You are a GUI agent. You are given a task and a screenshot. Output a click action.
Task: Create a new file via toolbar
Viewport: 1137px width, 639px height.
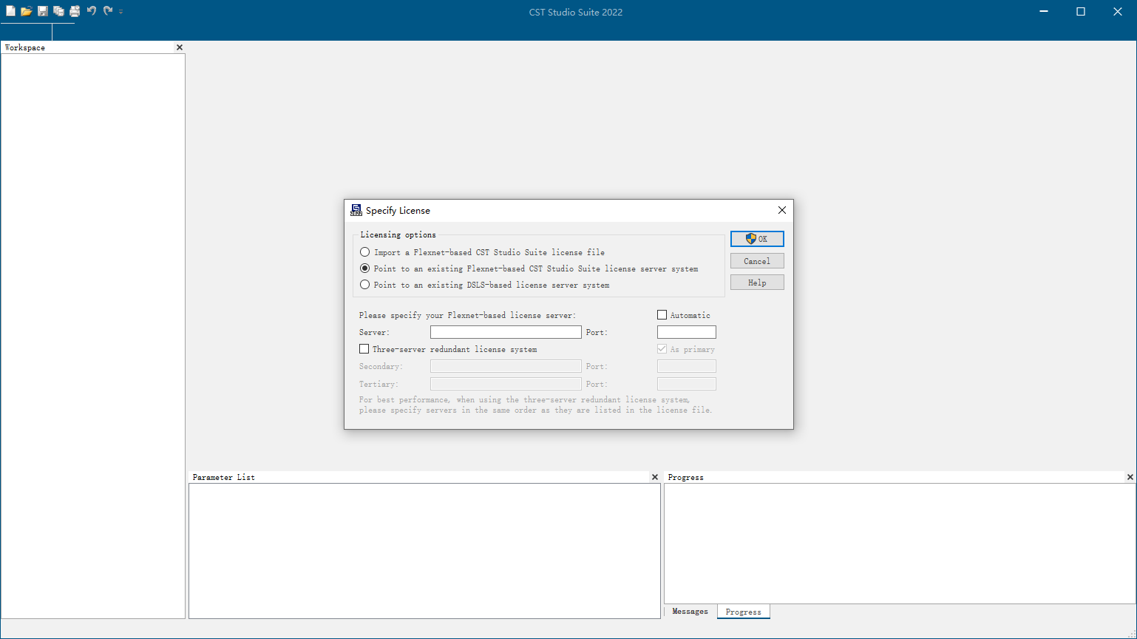pos(10,11)
